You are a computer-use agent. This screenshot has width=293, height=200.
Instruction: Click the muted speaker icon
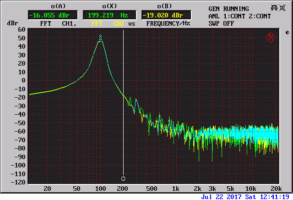(282, 8)
